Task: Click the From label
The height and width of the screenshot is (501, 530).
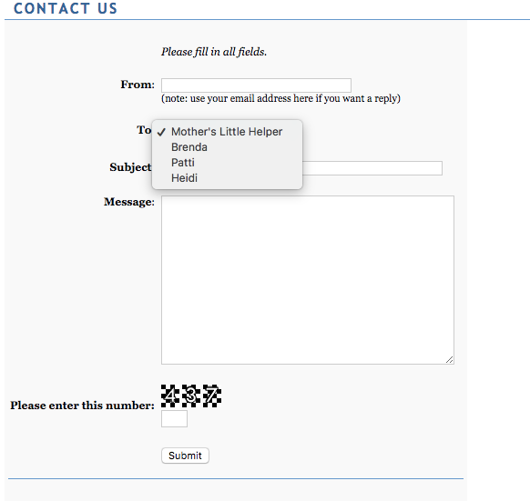Action: [138, 85]
